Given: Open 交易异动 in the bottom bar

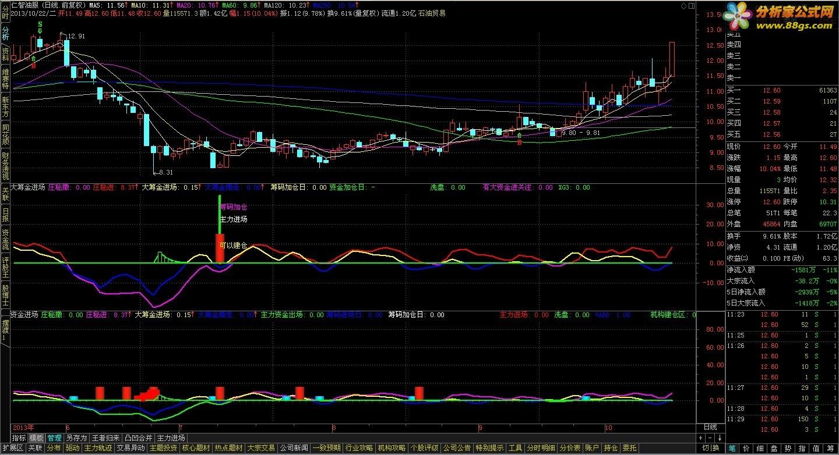Looking at the screenshot, I should [131, 448].
